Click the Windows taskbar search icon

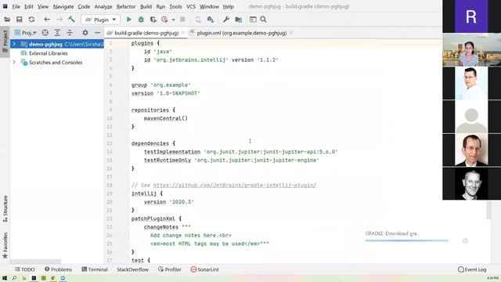tap(14, 278)
